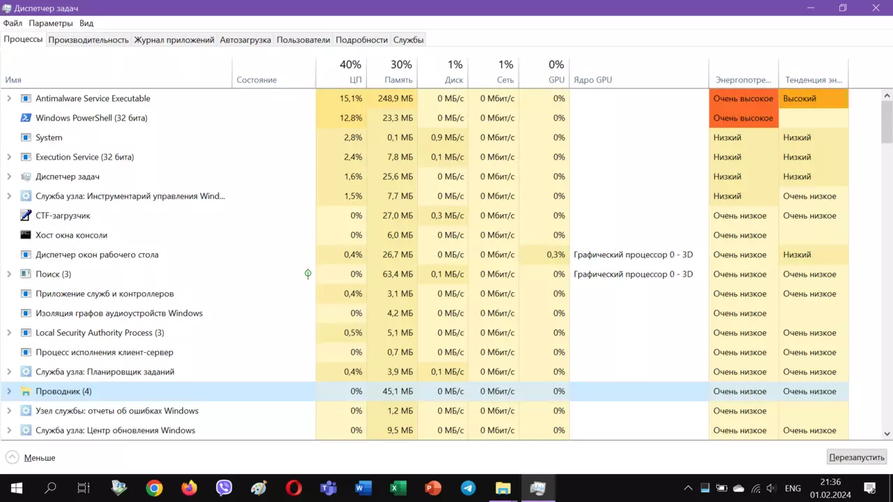Image resolution: width=893 pixels, height=502 pixels.
Task: Click the process list scrollbar thumb
Action: point(887,121)
